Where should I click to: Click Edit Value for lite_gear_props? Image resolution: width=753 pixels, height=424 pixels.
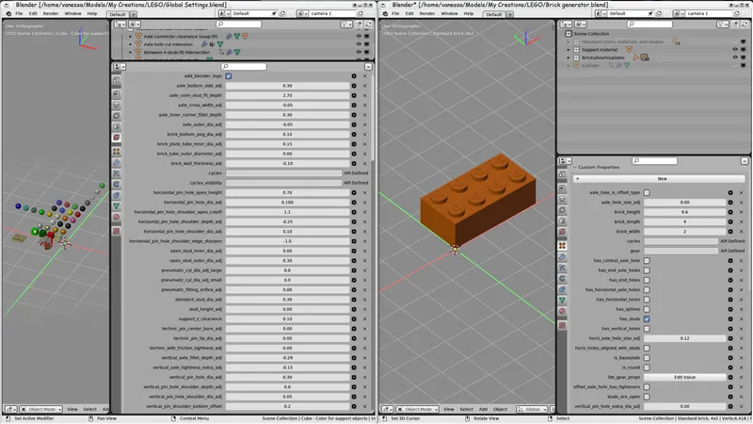(685, 378)
